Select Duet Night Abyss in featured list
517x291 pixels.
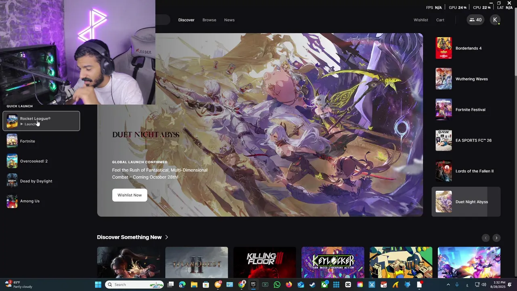(x=466, y=202)
